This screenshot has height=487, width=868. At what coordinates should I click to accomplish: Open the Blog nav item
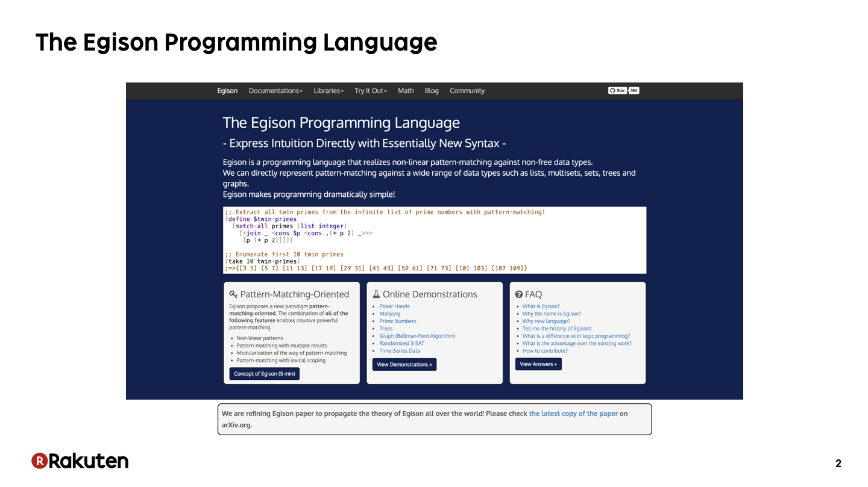(432, 91)
